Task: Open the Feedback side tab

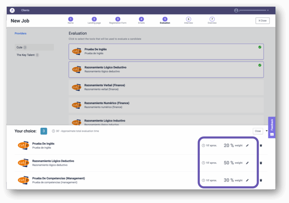Action: [272, 127]
